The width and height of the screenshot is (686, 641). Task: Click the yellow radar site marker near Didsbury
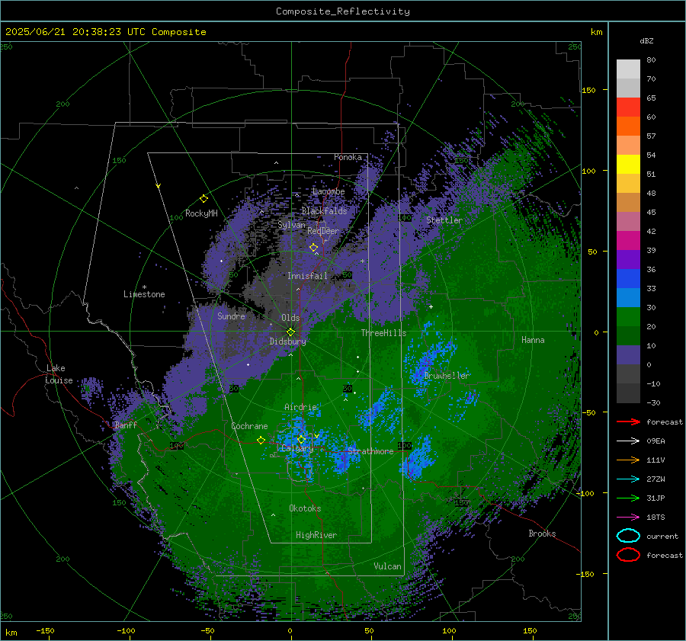[290, 332]
